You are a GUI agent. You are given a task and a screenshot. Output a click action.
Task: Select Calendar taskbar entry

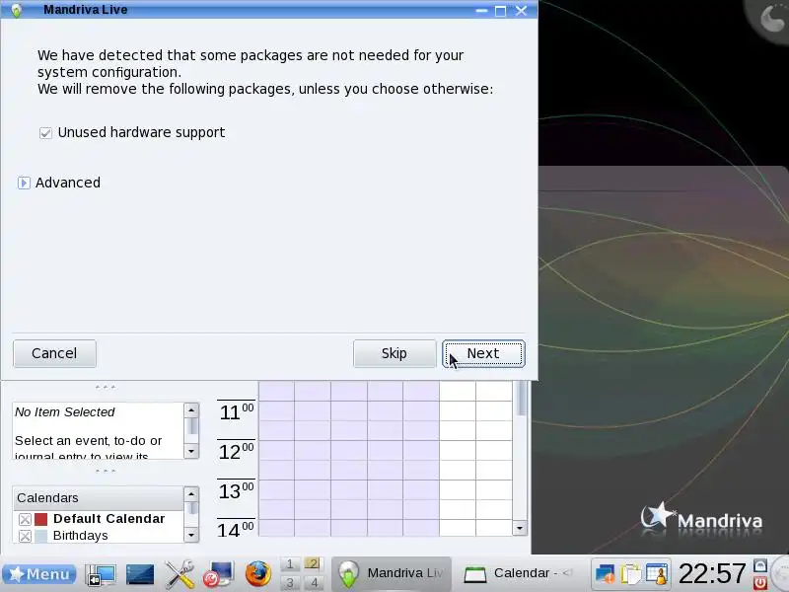(x=520, y=573)
